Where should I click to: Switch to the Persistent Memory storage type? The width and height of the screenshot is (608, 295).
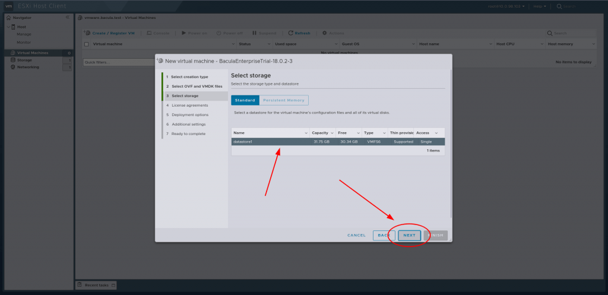click(x=284, y=100)
